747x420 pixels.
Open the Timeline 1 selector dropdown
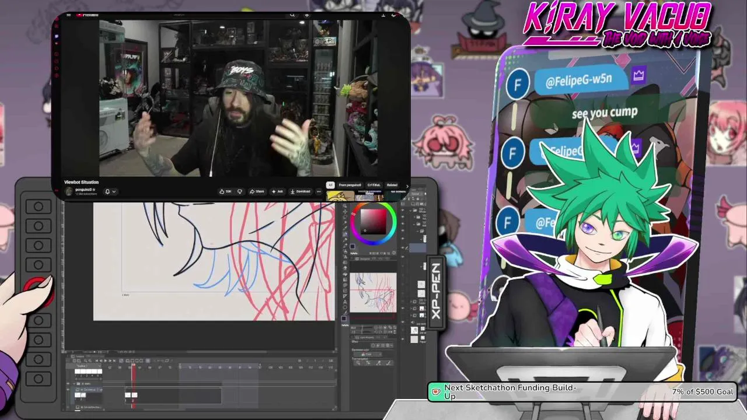100,366
